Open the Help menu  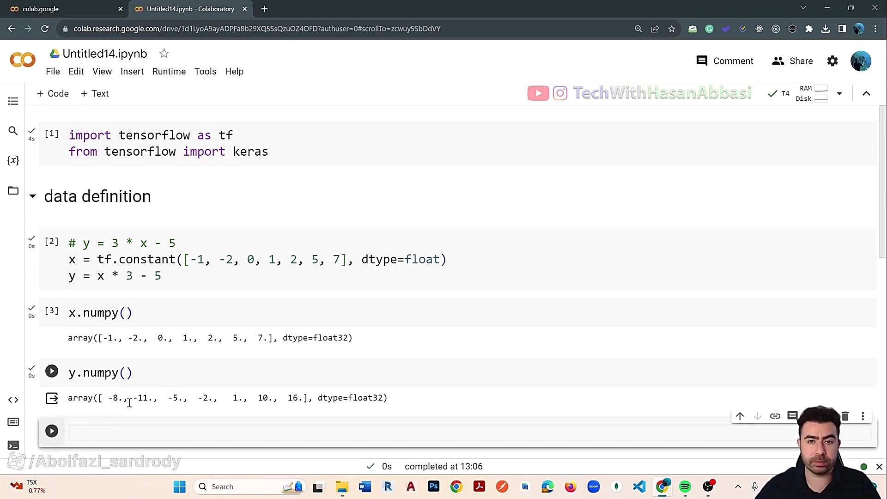point(234,72)
